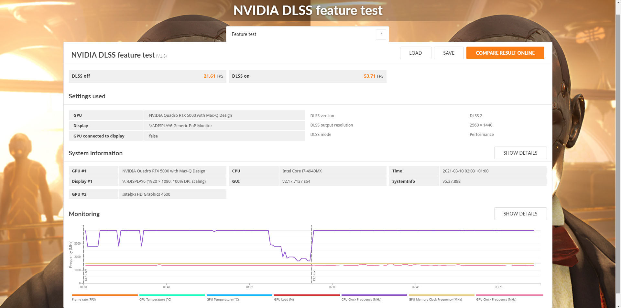Click the page vertical scrollbar
This screenshot has height=308, width=621.
(x=618, y=154)
